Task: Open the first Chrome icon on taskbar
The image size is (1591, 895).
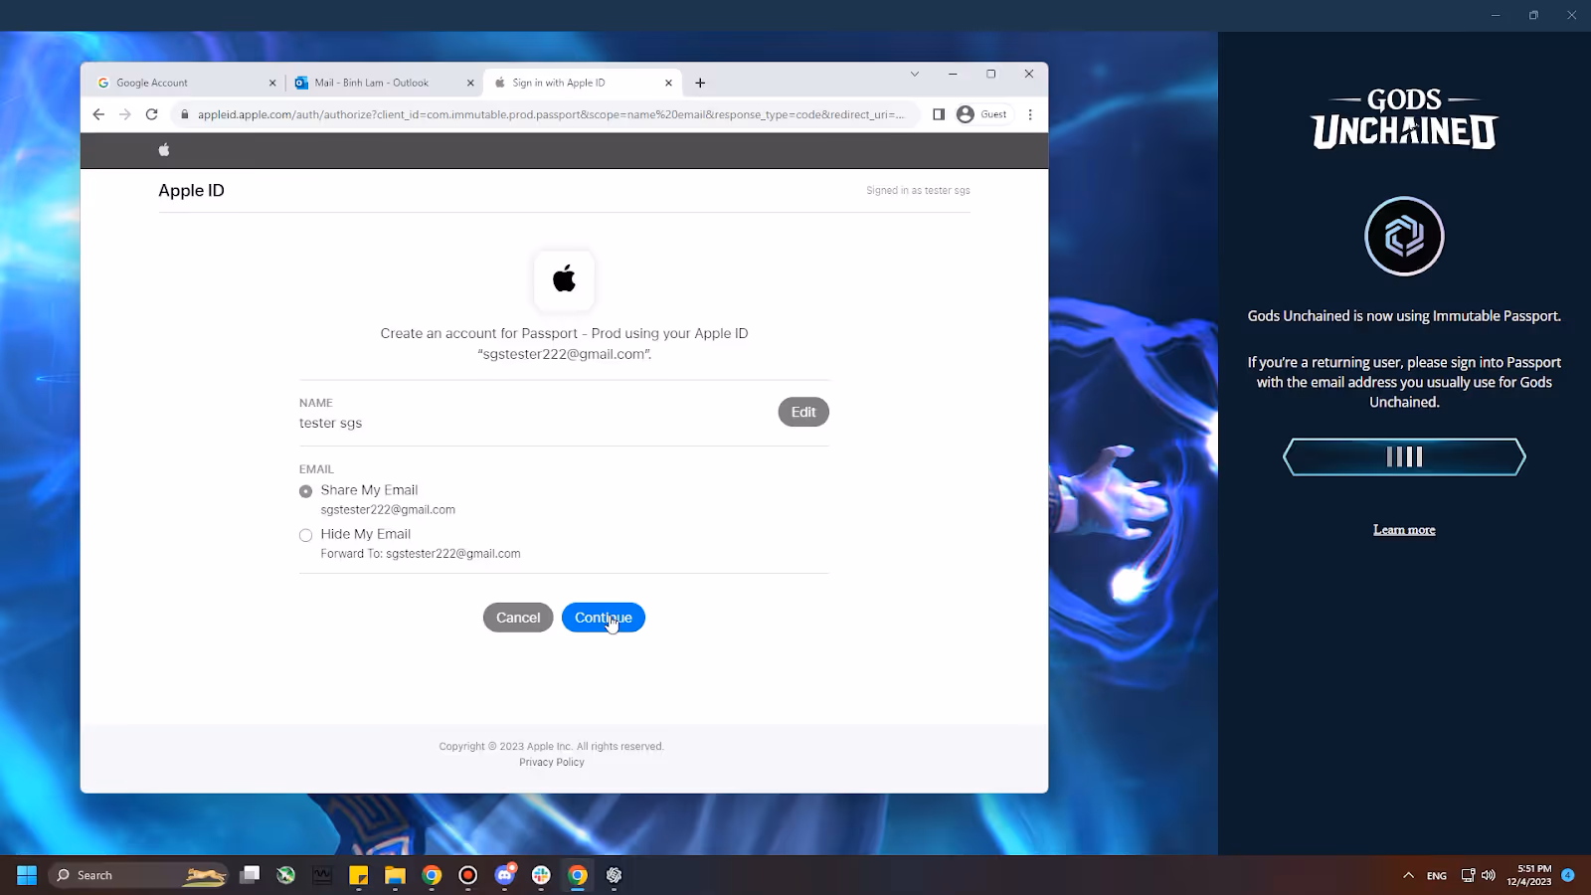Action: click(x=432, y=875)
